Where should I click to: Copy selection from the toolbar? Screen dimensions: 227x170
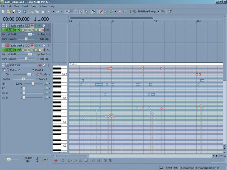tap(37, 12)
